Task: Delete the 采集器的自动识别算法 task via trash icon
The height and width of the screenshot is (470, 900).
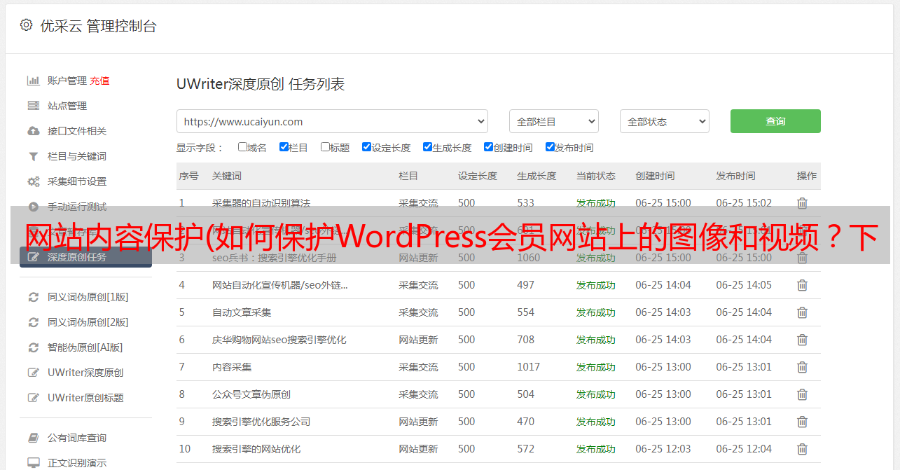Action: [802, 203]
